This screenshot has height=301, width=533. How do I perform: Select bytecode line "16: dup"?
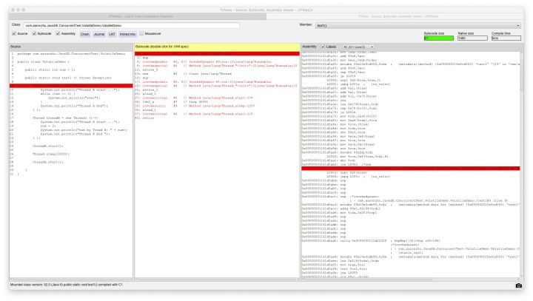click(x=217, y=78)
